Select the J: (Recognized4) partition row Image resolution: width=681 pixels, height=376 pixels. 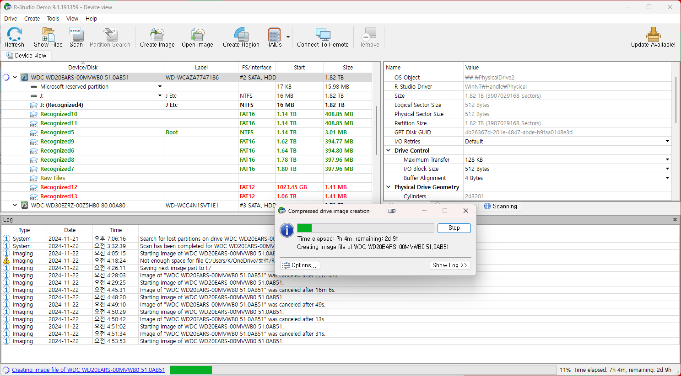coord(186,105)
